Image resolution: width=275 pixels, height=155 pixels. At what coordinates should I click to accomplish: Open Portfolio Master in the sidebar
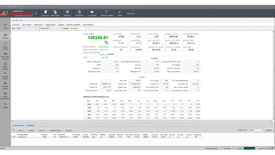pos(5,86)
